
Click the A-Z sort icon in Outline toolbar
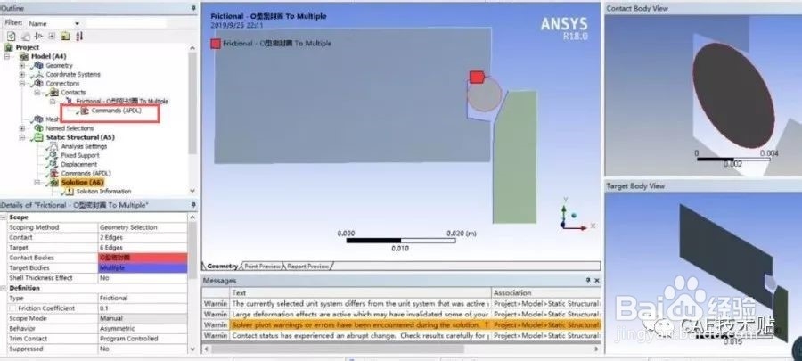coord(79,37)
